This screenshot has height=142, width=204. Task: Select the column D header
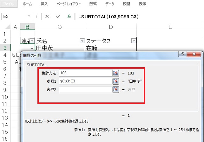[111, 27]
